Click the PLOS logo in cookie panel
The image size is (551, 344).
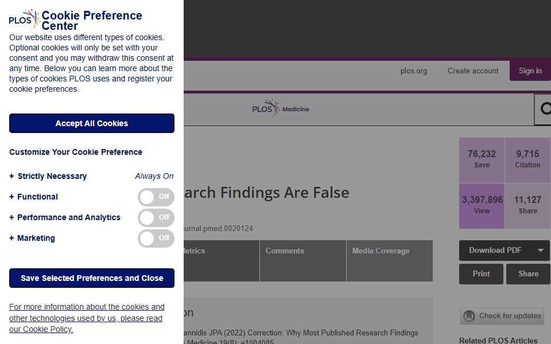24,19
